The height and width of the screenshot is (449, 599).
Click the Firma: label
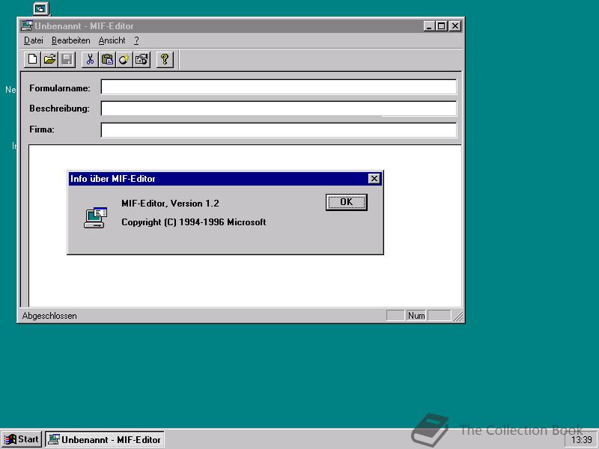[x=42, y=129]
